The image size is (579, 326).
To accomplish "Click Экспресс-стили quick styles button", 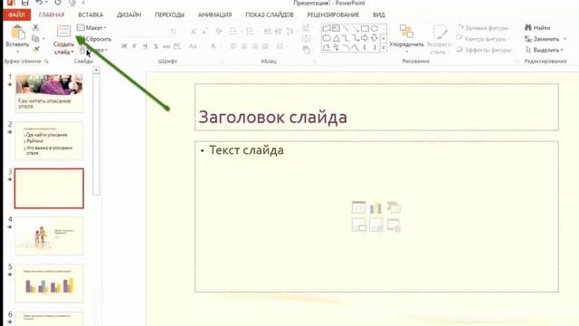I will pos(440,40).
